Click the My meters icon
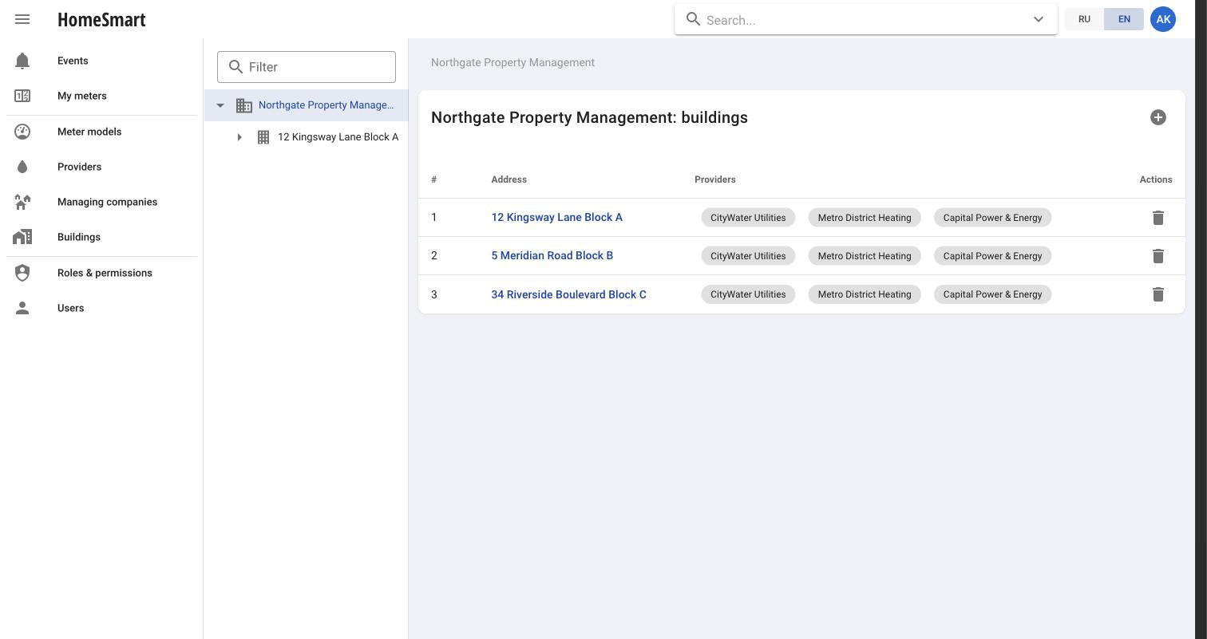 point(22,96)
